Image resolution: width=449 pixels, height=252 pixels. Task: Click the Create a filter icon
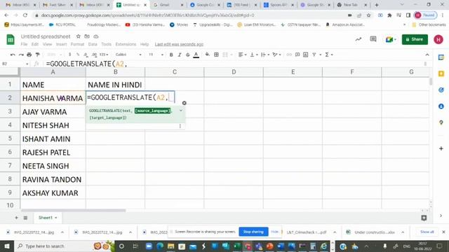click(x=314, y=55)
